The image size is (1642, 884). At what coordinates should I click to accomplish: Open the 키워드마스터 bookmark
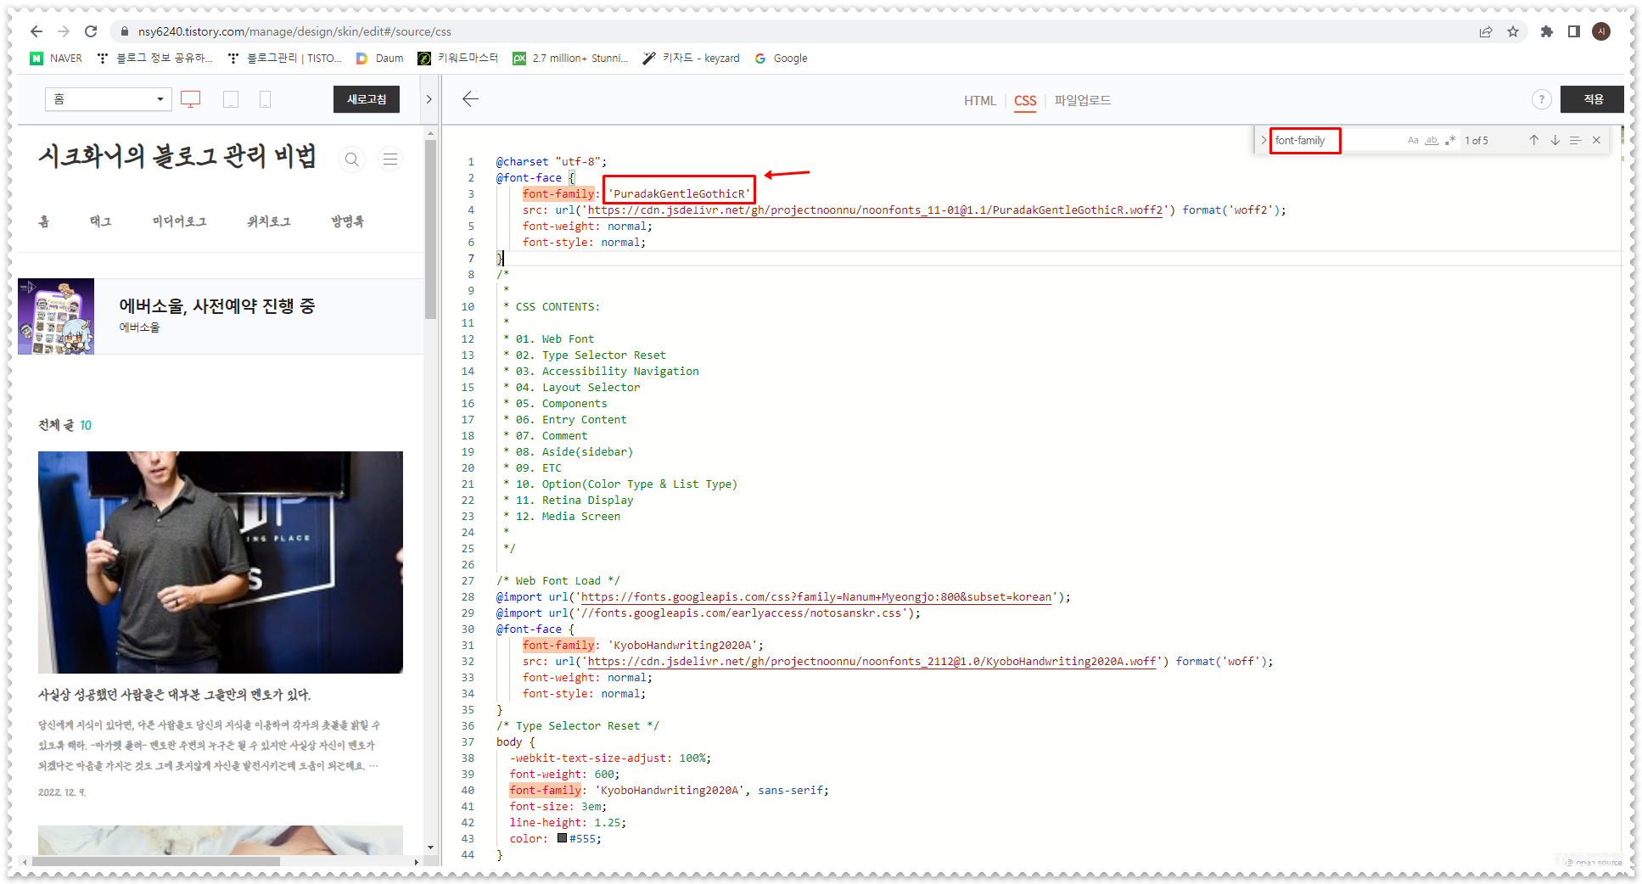tap(458, 59)
